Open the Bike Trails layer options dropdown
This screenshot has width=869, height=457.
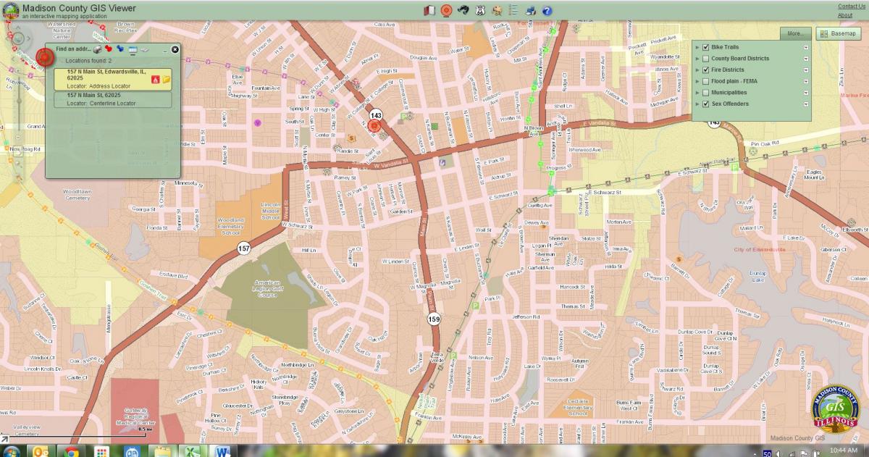[806, 47]
